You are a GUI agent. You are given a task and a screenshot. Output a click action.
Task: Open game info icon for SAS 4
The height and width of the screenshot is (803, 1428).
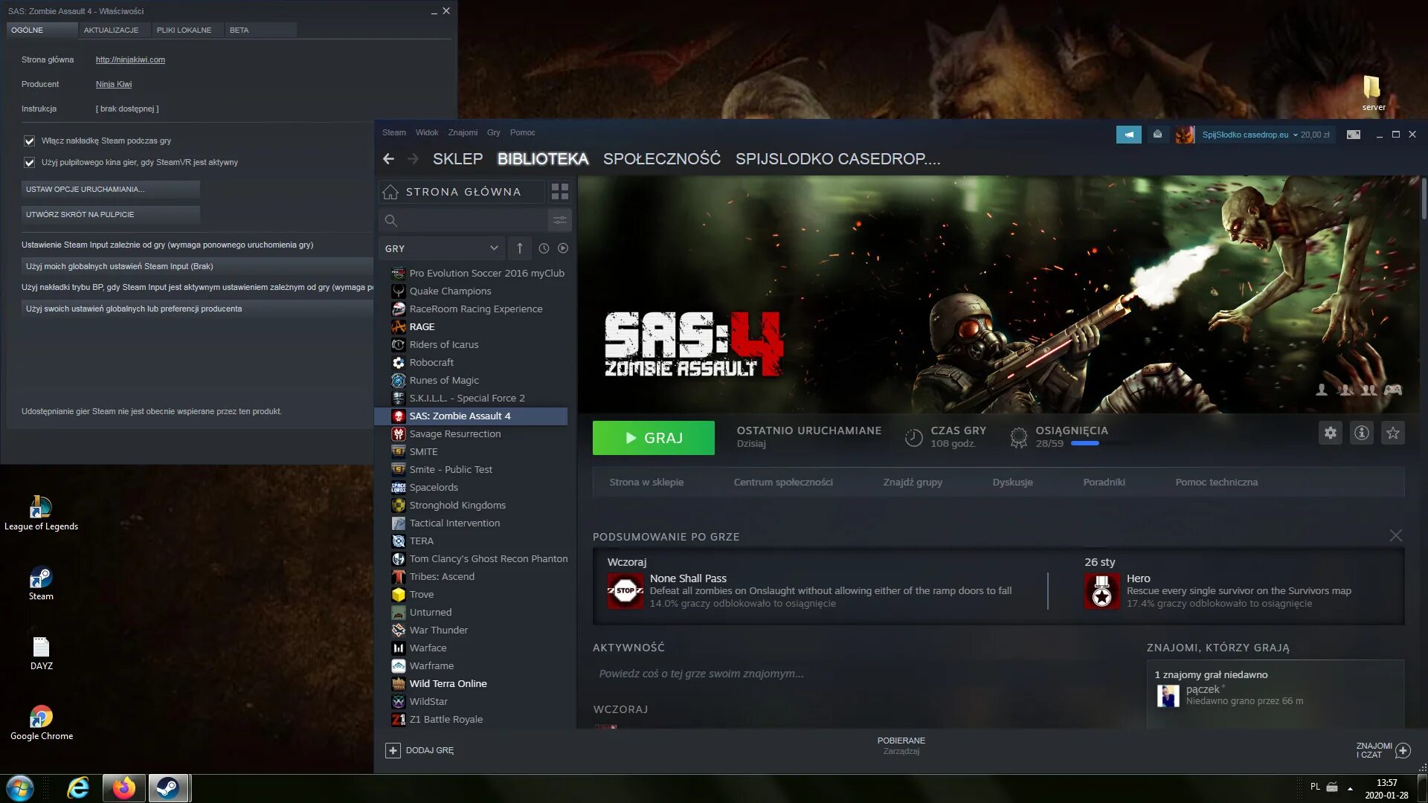[1362, 433]
